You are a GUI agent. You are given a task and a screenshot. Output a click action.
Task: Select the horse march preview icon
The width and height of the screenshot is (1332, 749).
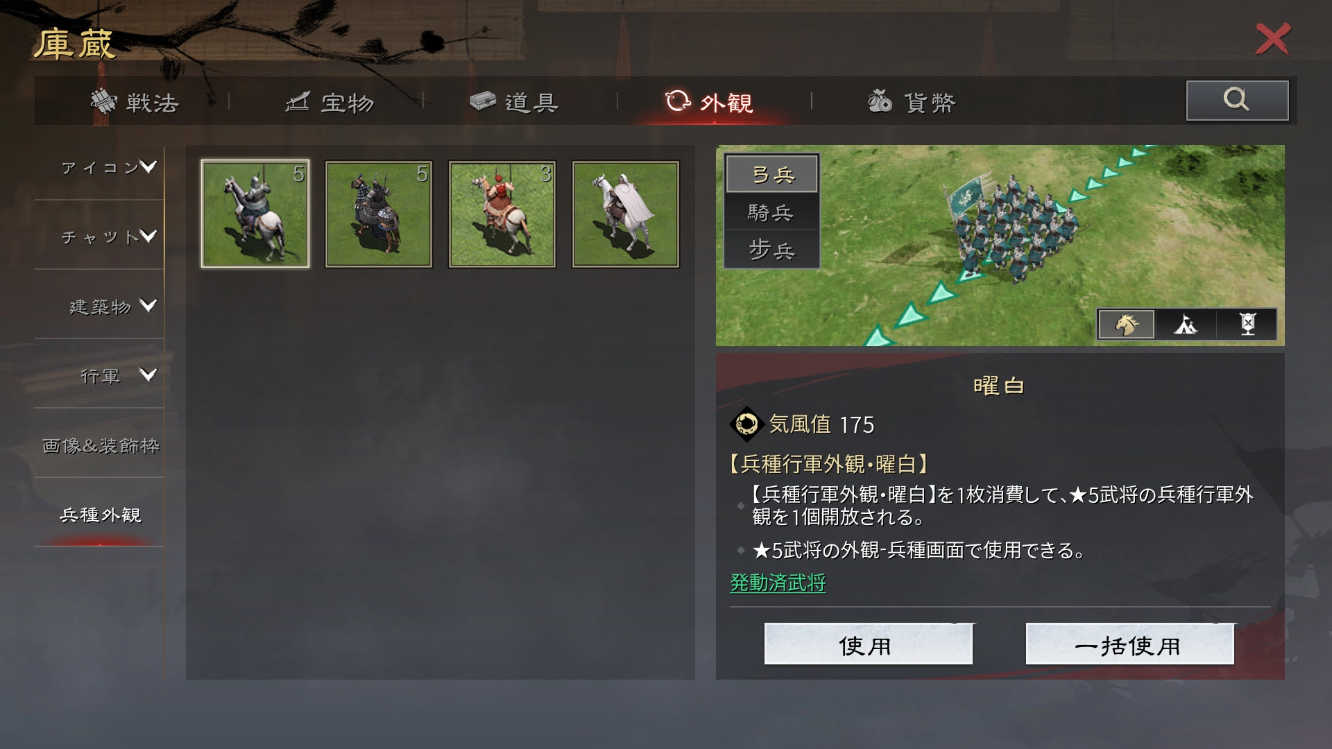pyautogui.click(x=1126, y=324)
